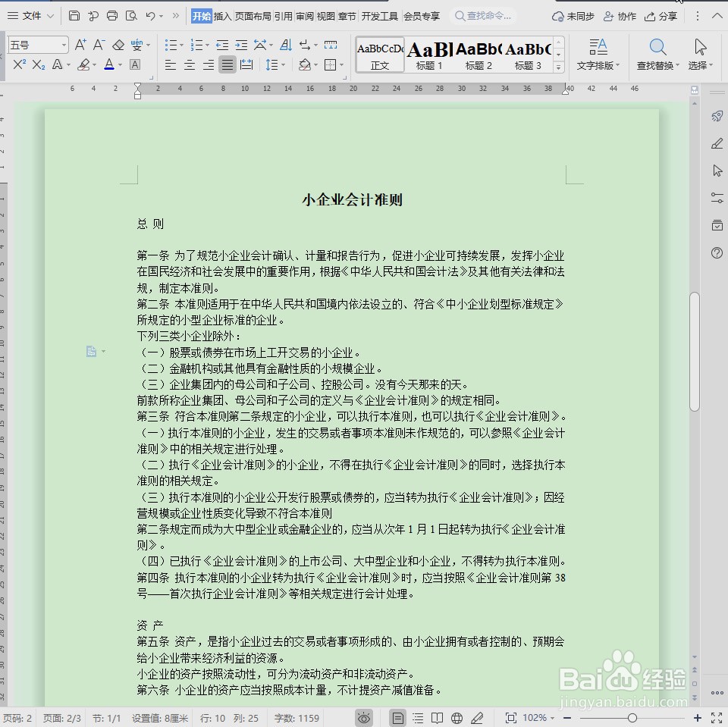Switch to 页面布局 ribbon tab

[x=253, y=16]
